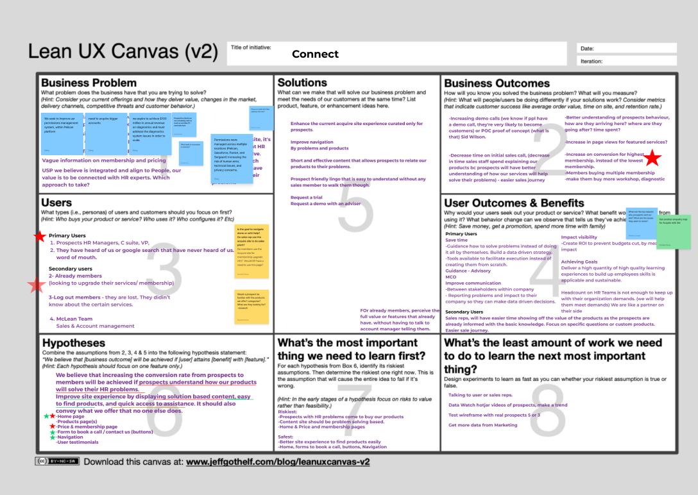Viewport: 698px width, 495px height.
Task: Select '-Products page(s)' in Hypotheses
Action: [x=76, y=422]
